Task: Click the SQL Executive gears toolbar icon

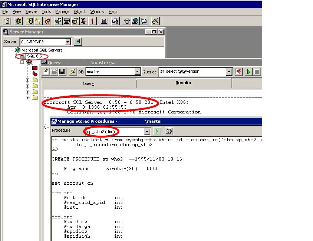Action: point(47,21)
